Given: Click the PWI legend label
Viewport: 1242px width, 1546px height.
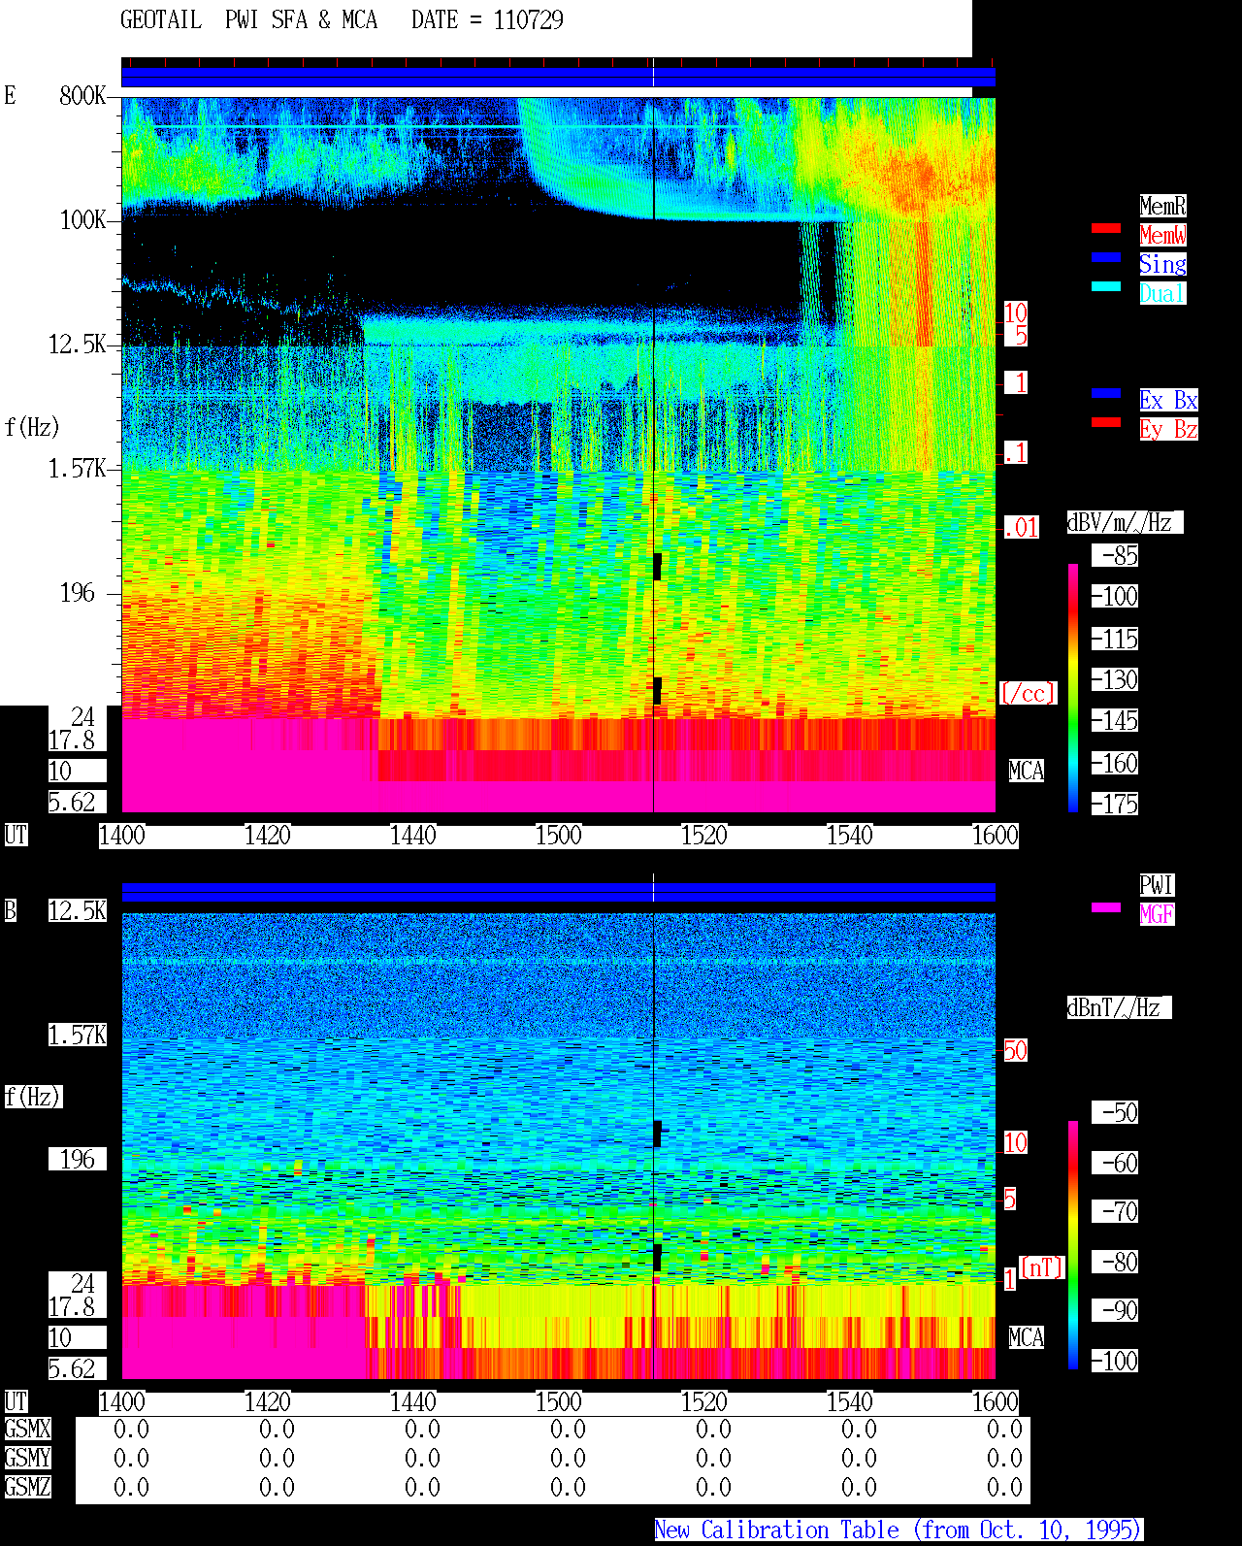Looking at the screenshot, I should click(x=1157, y=885).
